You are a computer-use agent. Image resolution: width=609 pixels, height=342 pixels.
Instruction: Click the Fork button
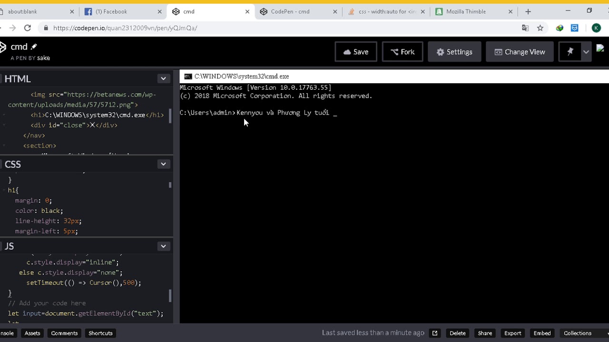pos(403,52)
